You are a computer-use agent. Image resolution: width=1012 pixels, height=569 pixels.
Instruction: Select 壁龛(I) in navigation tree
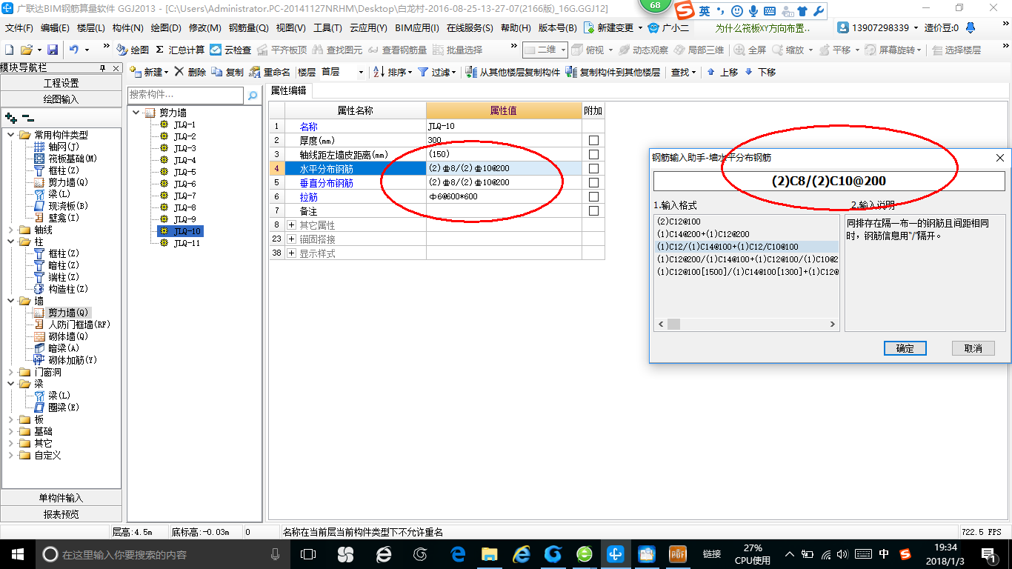point(56,218)
